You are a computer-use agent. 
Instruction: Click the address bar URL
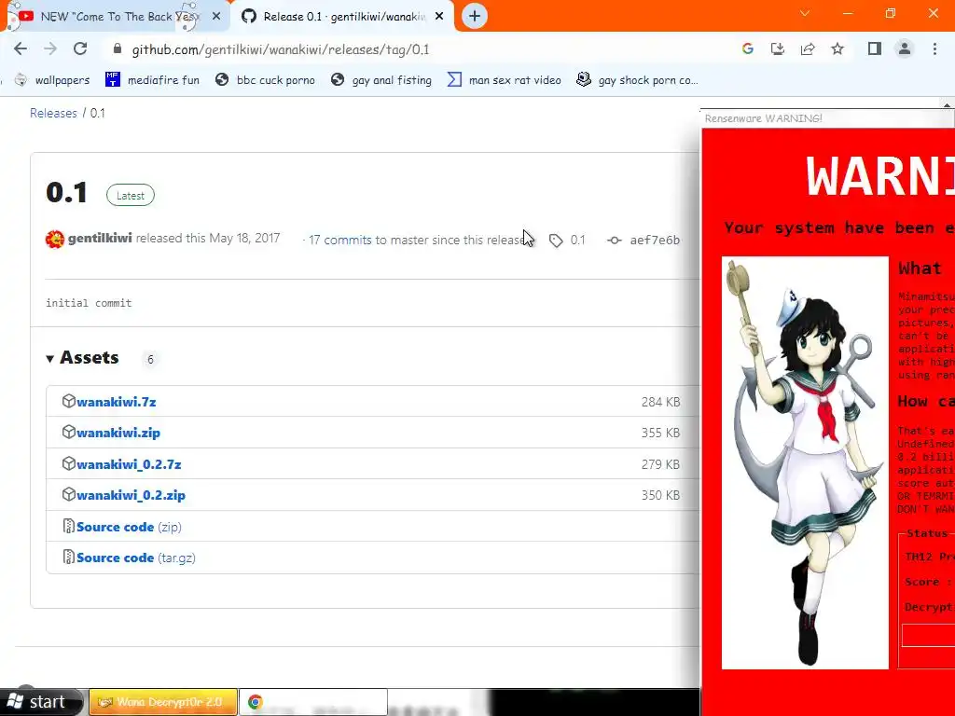click(x=281, y=50)
